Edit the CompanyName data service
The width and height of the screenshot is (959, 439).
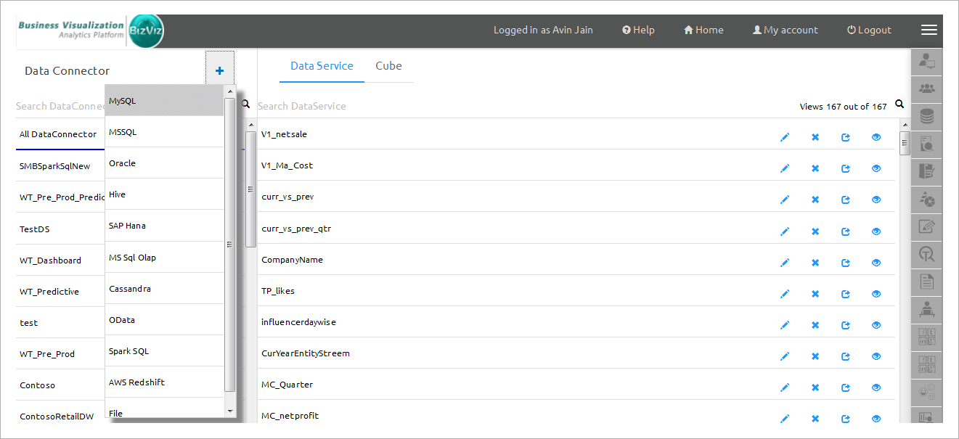[785, 263]
